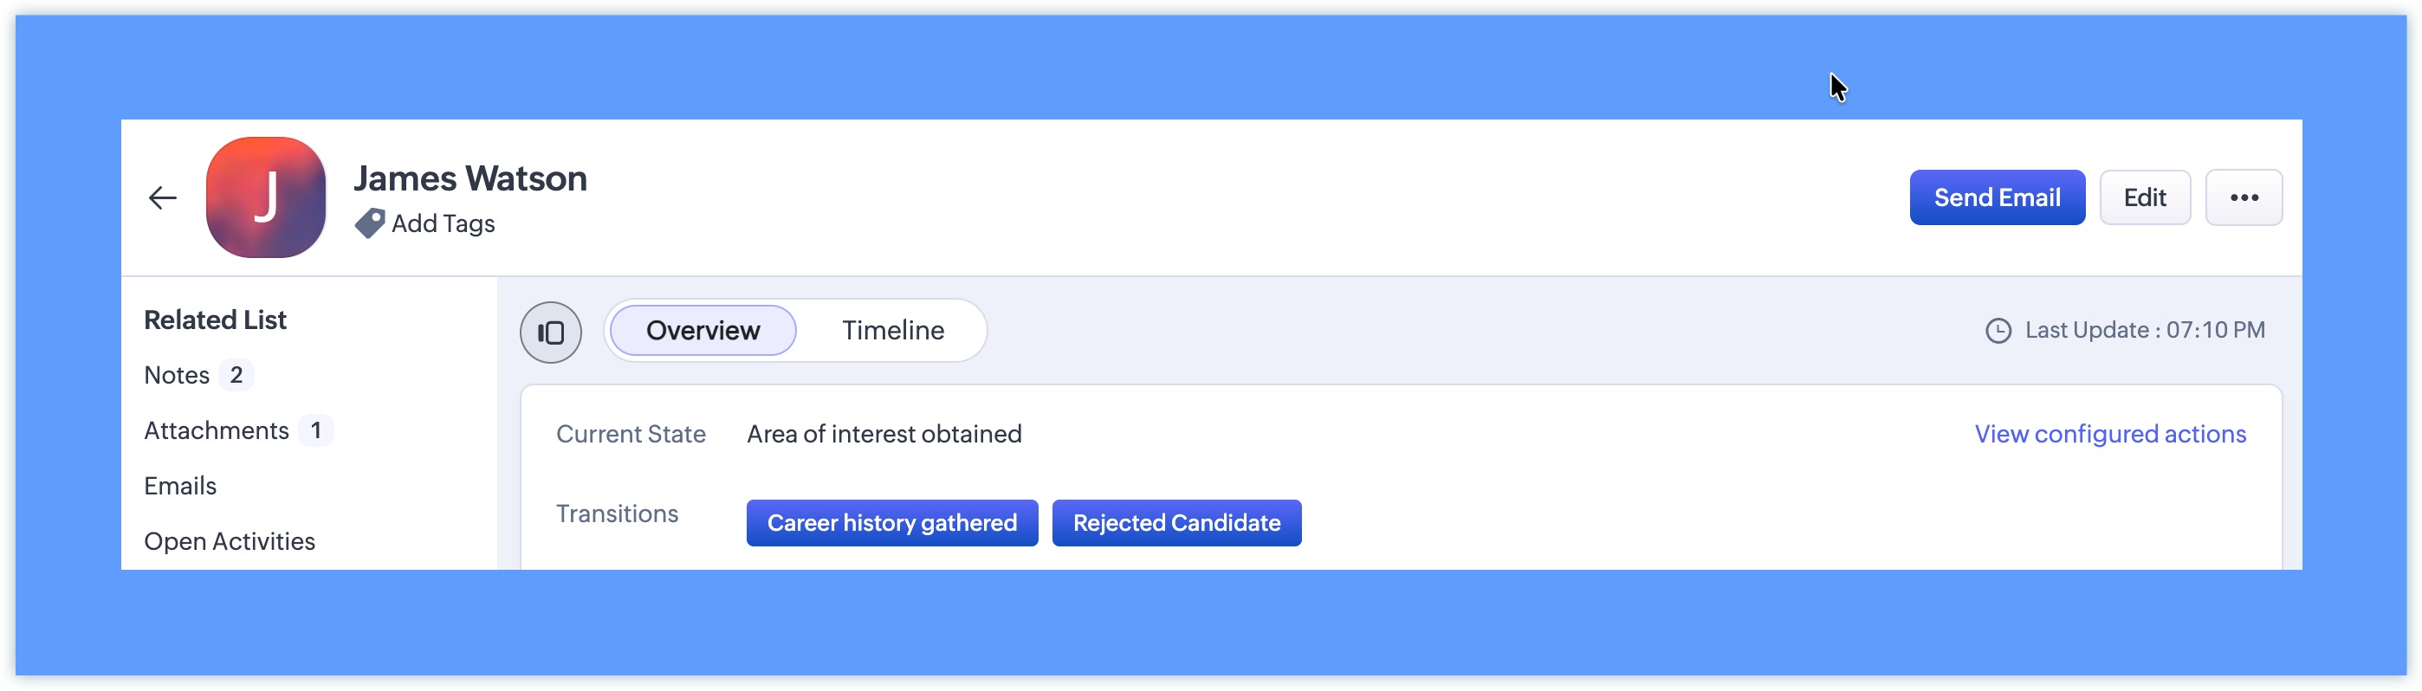Click View configured actions link
Image resolution: width=2422 pixels, height=691 pixels.
pyautogui.click(x=2110, y=435)
